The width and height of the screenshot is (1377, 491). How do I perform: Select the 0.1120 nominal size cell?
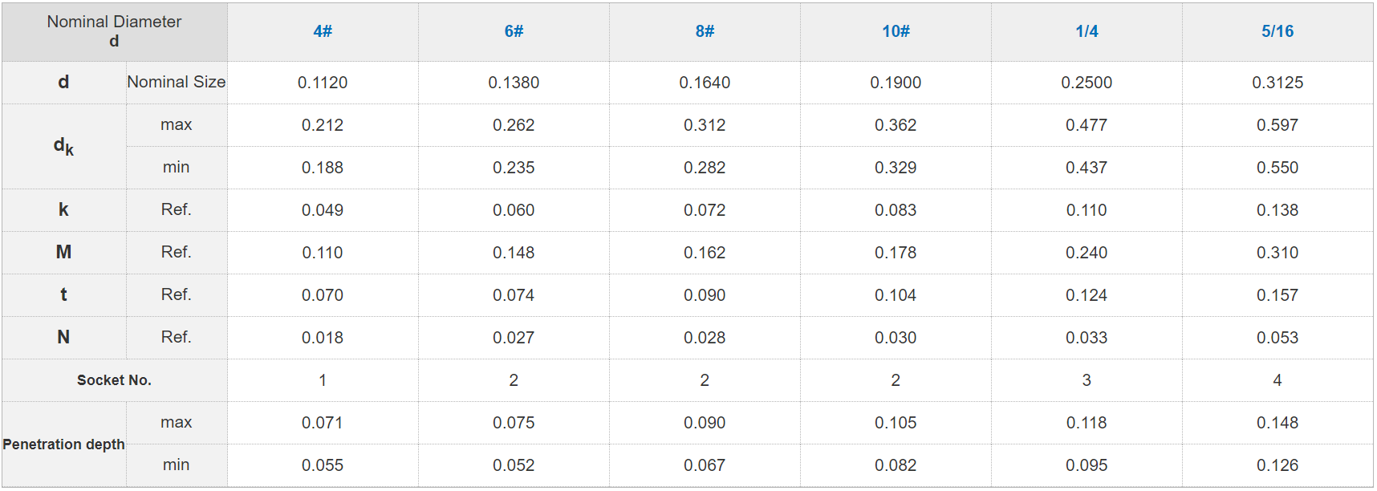[x=323, y=83]
